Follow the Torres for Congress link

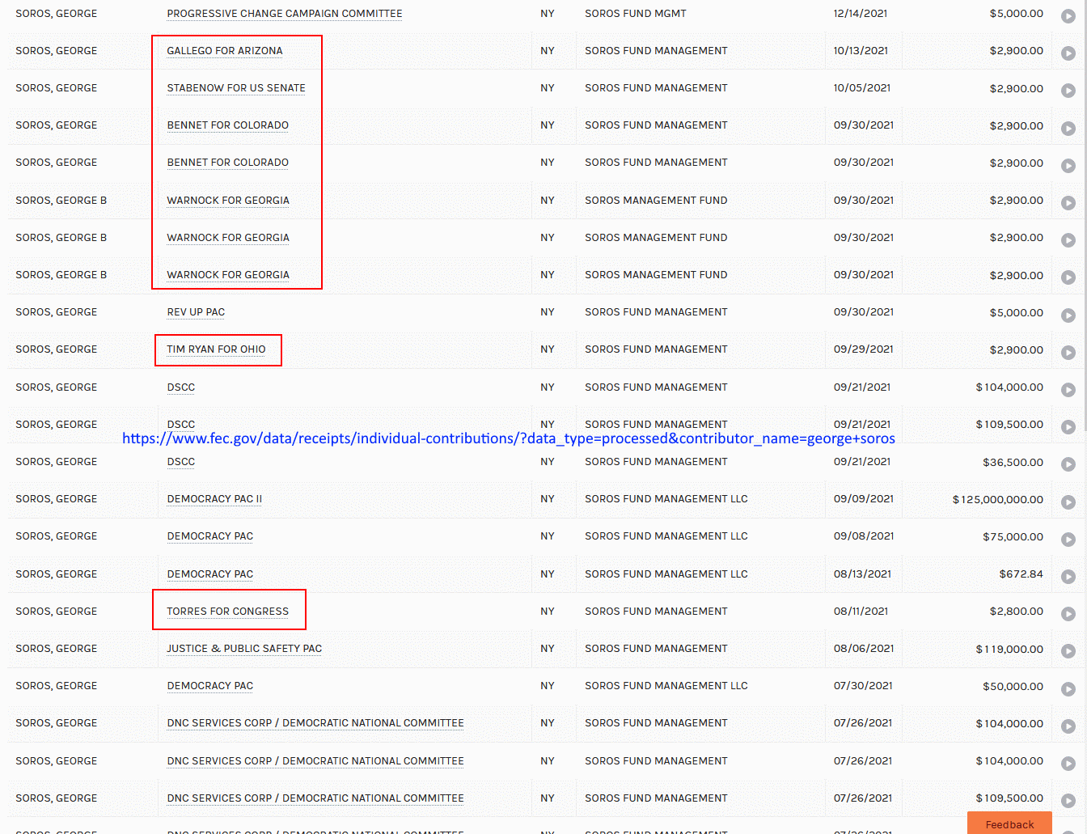click(228, 612)
